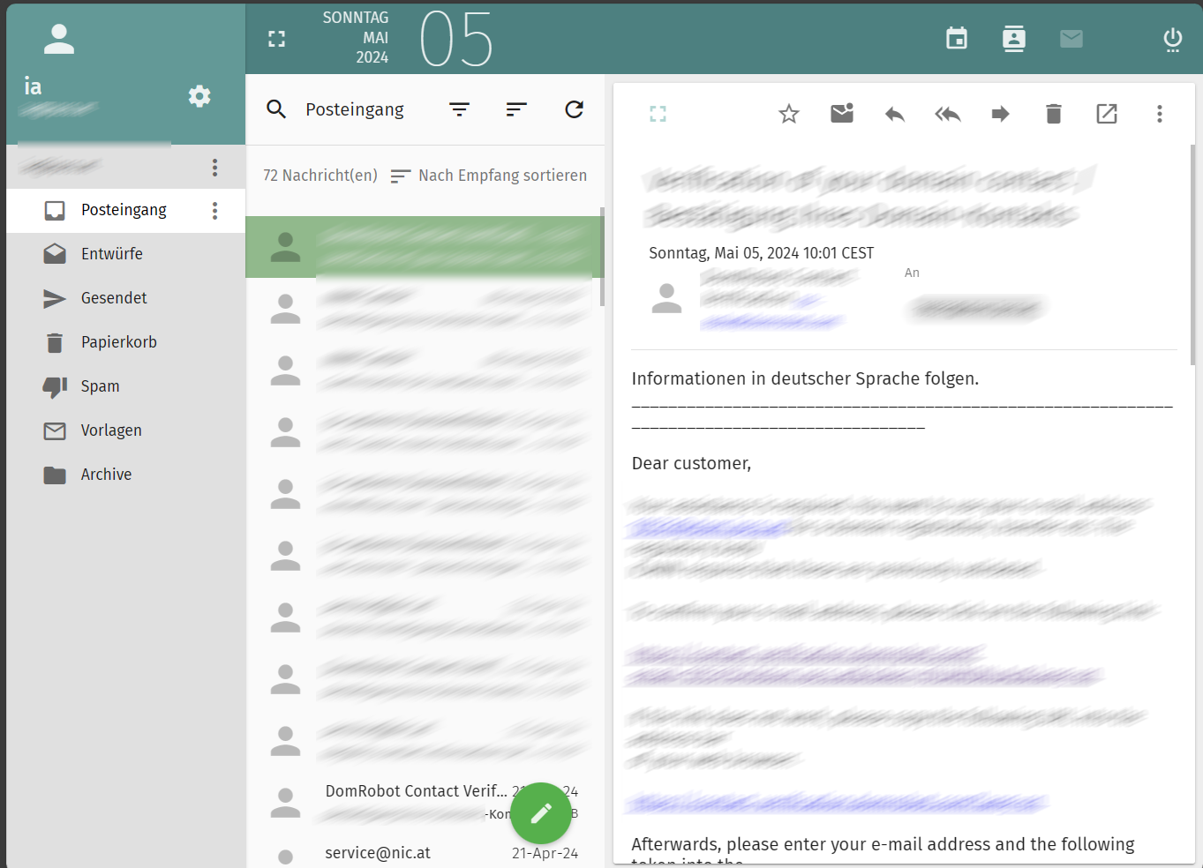Toggle fullscreen expand of message viewer
This screenshot has width=1203, height=868.
pos(658,114)
